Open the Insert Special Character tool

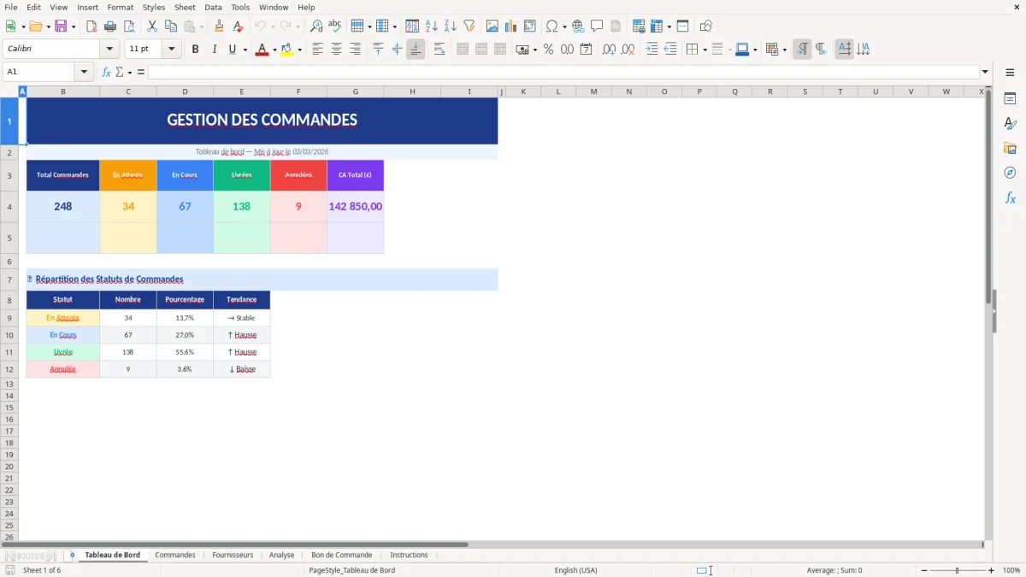click(x=554, y=26)
